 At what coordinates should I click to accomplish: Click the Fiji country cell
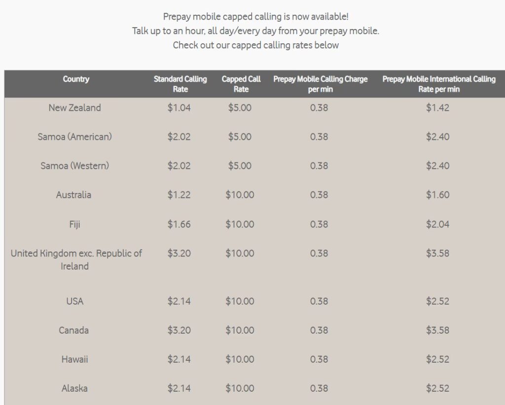click(74, 224)
